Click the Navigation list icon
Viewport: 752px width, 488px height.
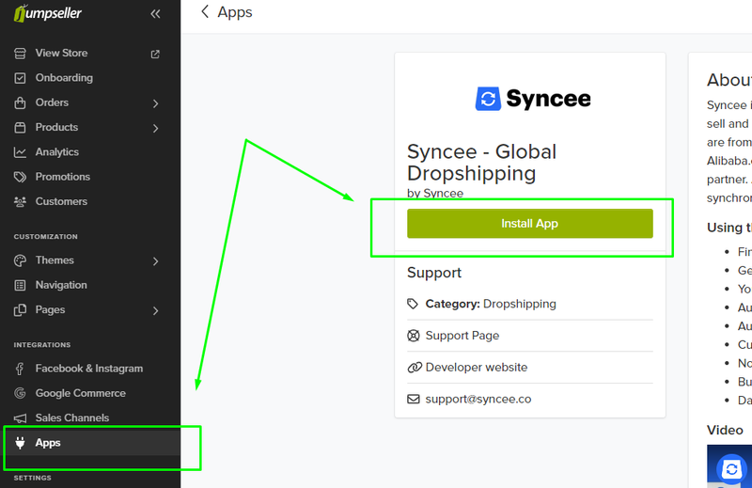pyautogui.click(x=20, y=285)
